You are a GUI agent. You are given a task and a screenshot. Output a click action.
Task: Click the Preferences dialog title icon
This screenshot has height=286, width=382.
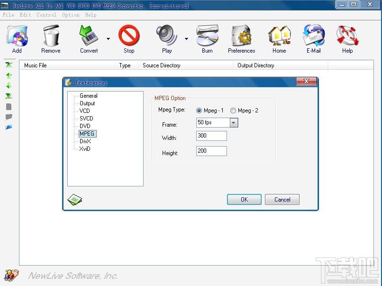(x=68, y=83)
